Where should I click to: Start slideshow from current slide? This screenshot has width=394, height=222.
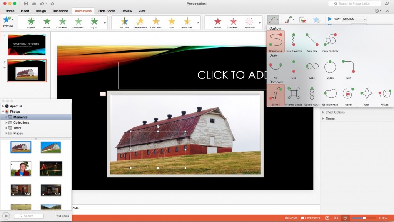346,217
